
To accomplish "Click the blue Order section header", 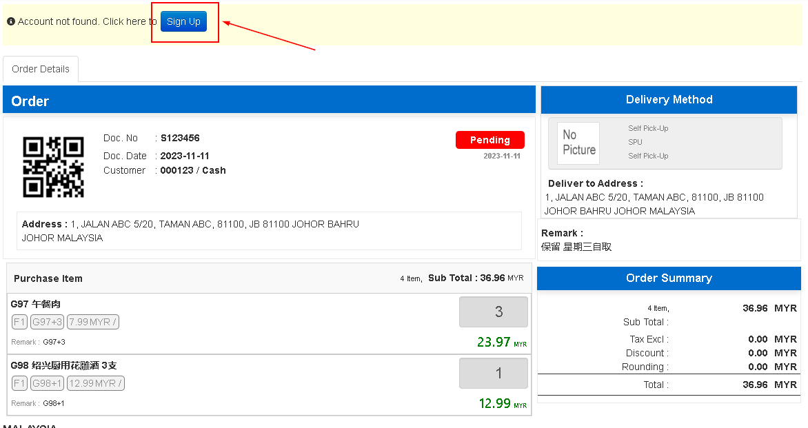I will (269, 101).
